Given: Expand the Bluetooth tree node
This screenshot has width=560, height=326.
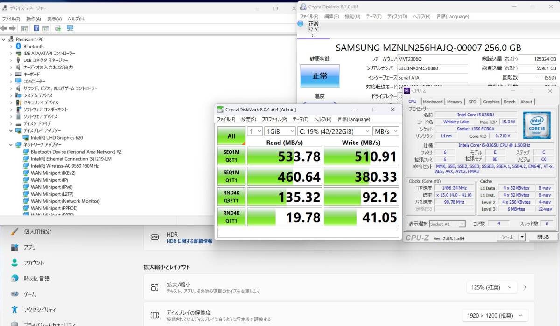Looking at the screenshot, I should pyautogui.click(x=11, y=46).
